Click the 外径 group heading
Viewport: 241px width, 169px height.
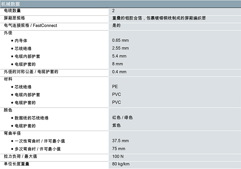[8, 33]
